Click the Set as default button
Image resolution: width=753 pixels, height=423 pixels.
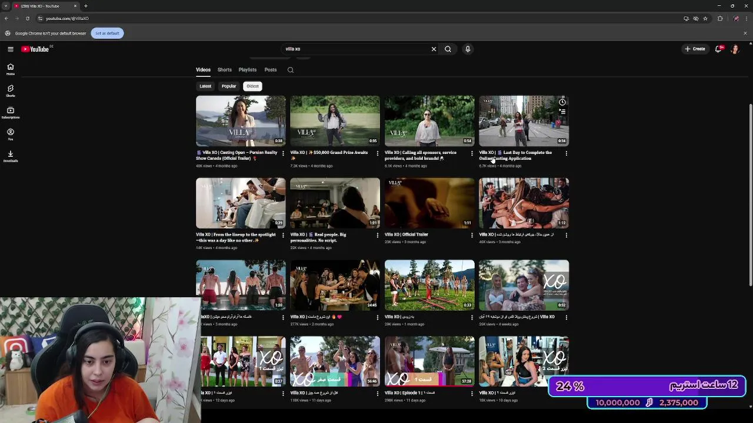point(107,33)
